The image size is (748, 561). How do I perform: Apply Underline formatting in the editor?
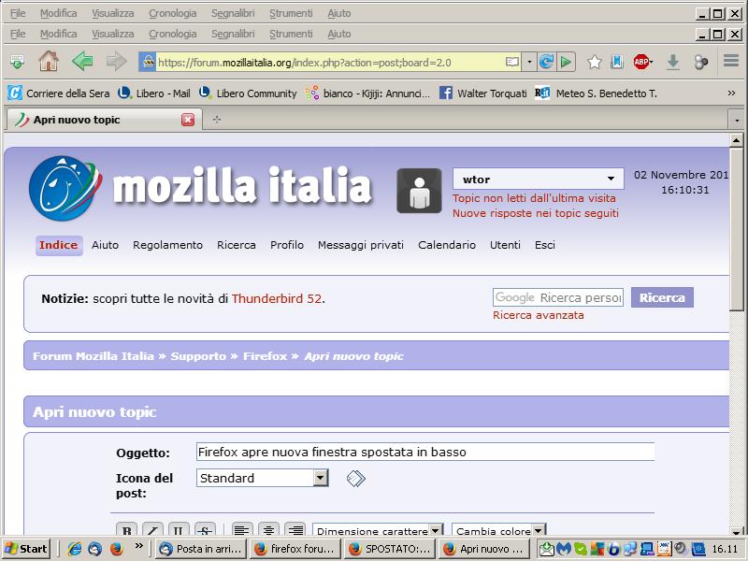point(179,530)
